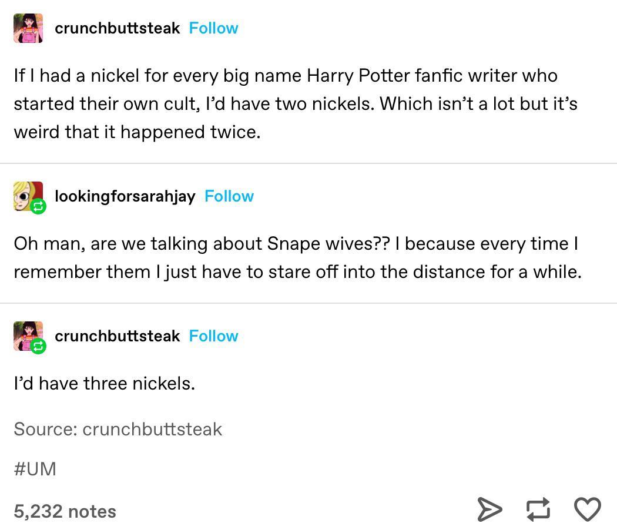This screenshot has height=530, width=617.
Task: Open crunchbuttsteak's profile via top avatar
Action: coord(28,28)
